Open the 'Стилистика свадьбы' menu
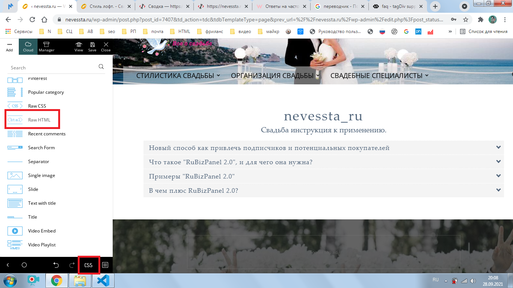The image size is (513, 288). 178,76
